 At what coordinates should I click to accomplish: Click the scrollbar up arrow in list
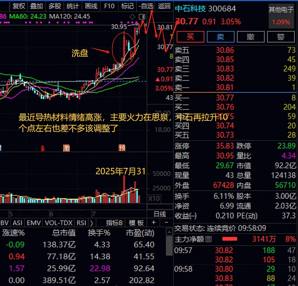pos(169,231)
